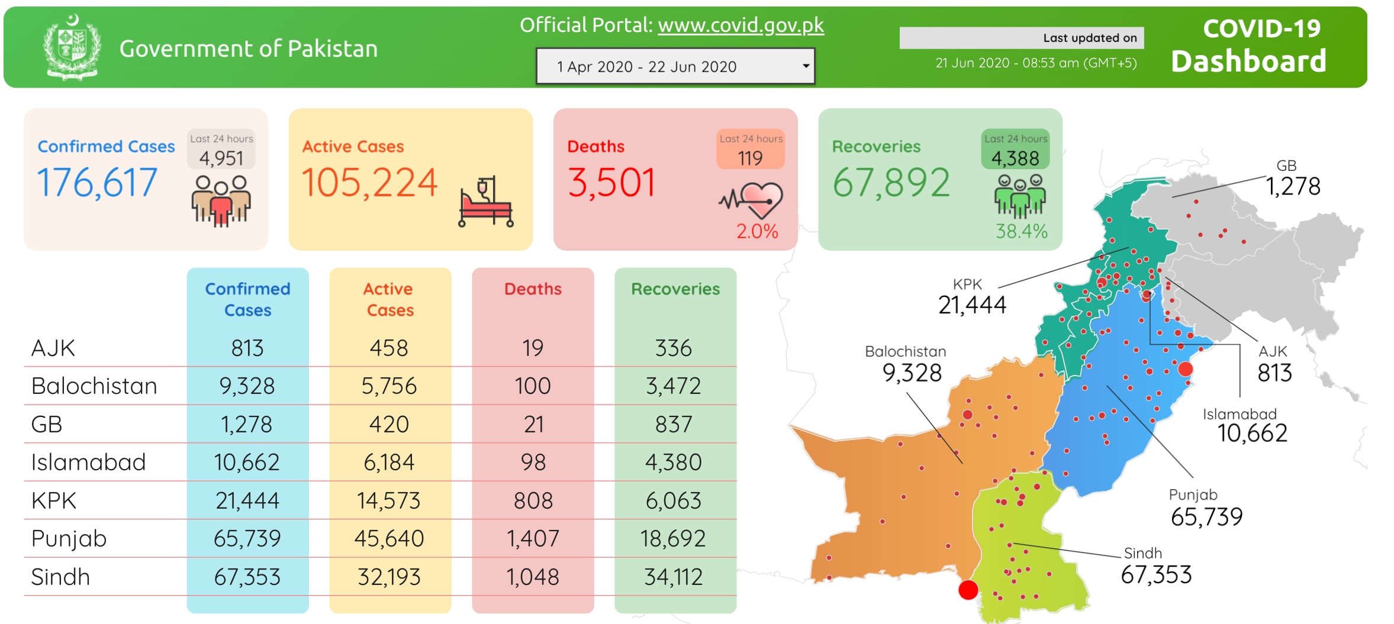Click the Last 24 hours deaths badge
This screenshot has height=624, width=1394.
click(x=751, y=150)
